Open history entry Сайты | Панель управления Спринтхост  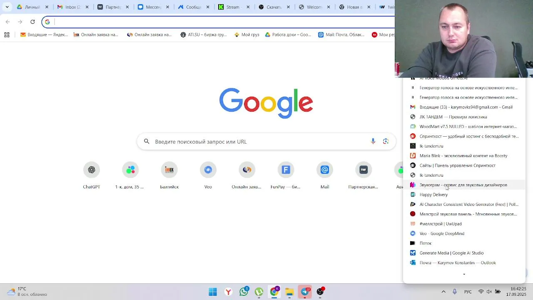click(x=464, y=165)
